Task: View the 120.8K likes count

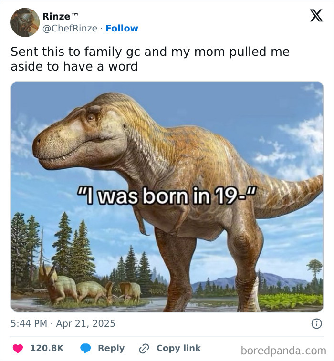Action: (x=47, y=348)
